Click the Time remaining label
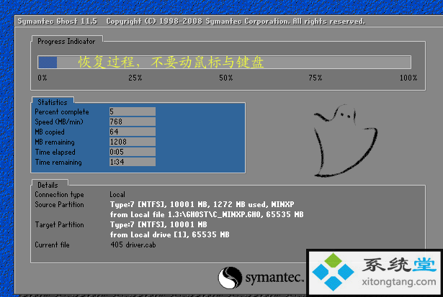This screenshot has width=443, height=297. click(x=58, y=163)
